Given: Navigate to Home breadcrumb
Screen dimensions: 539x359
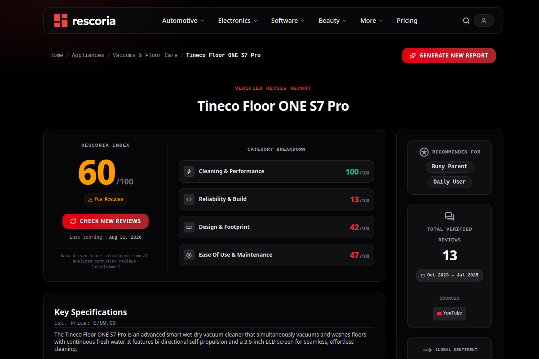Looking at the screenshot, I should (x=57, y=55).
